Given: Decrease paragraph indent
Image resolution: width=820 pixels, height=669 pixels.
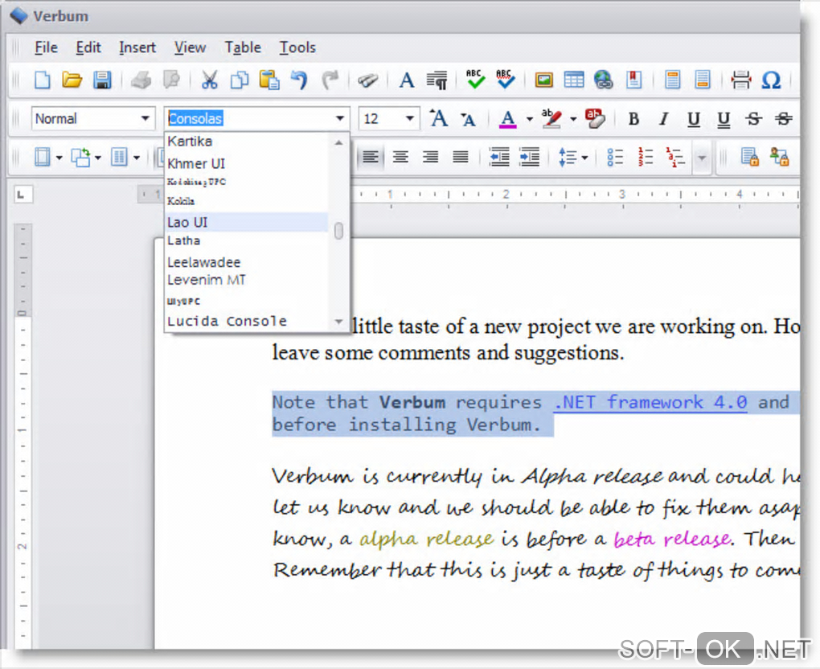Looking at the screenshot, I should tap(499, 157).
